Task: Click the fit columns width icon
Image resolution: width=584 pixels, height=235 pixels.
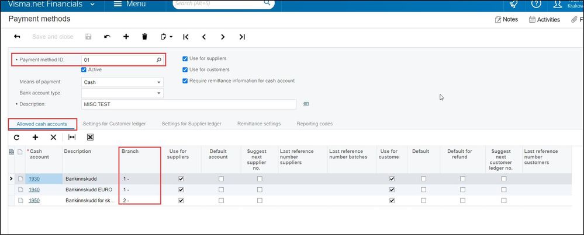Action: 72,137
